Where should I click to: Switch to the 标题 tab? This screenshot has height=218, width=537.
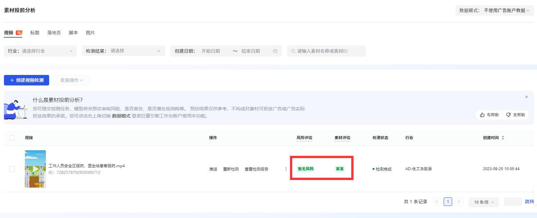pyautogui.click(x=35, y=33)
